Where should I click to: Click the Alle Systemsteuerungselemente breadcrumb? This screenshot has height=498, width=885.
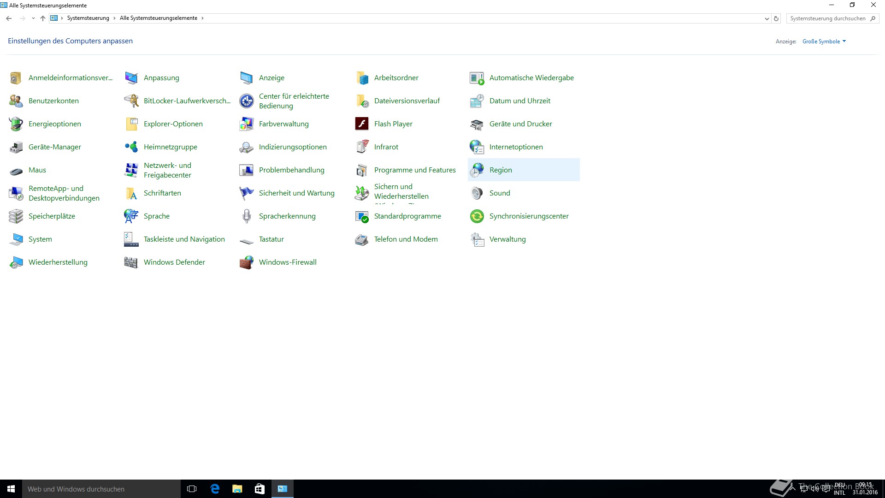159,18
